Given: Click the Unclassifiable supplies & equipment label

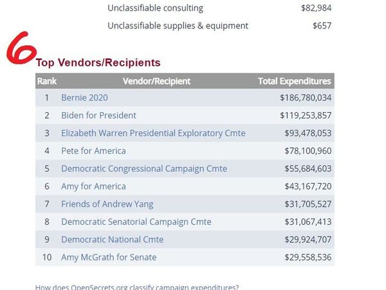Looking at the screenshot, I should pos(178,26).
